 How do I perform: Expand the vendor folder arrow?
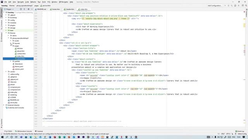coord(6,71)
